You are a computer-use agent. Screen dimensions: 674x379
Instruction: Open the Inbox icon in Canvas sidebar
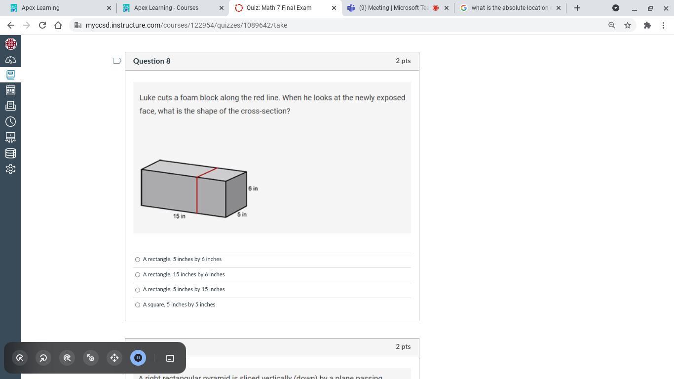pyautogui.click(x=10, y=106)
